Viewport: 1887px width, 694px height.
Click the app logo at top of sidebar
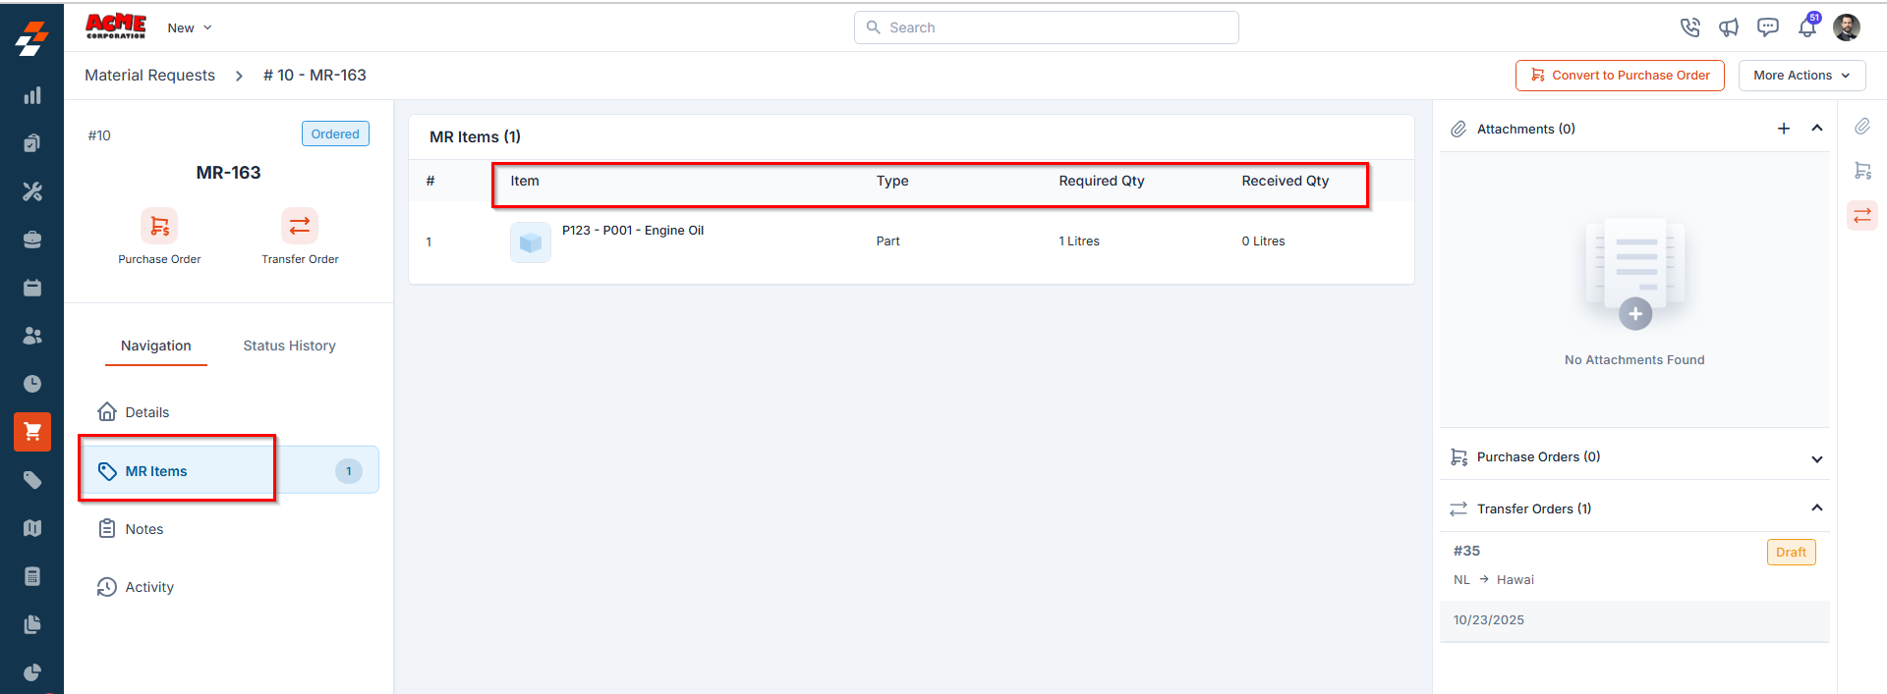coord(31,38)
